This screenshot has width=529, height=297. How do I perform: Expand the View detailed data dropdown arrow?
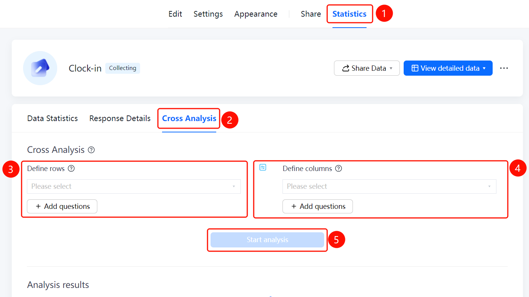click(484, 68)
